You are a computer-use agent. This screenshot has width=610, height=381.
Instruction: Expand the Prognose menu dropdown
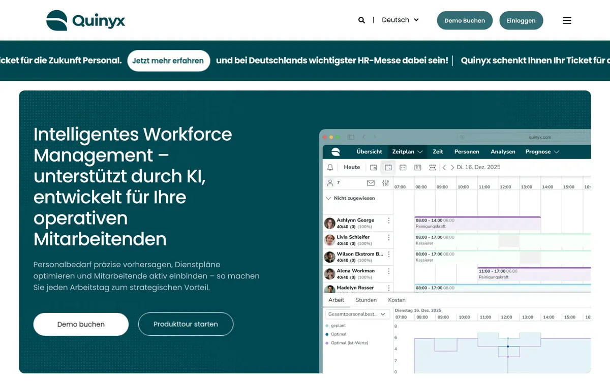click(542, 151)
